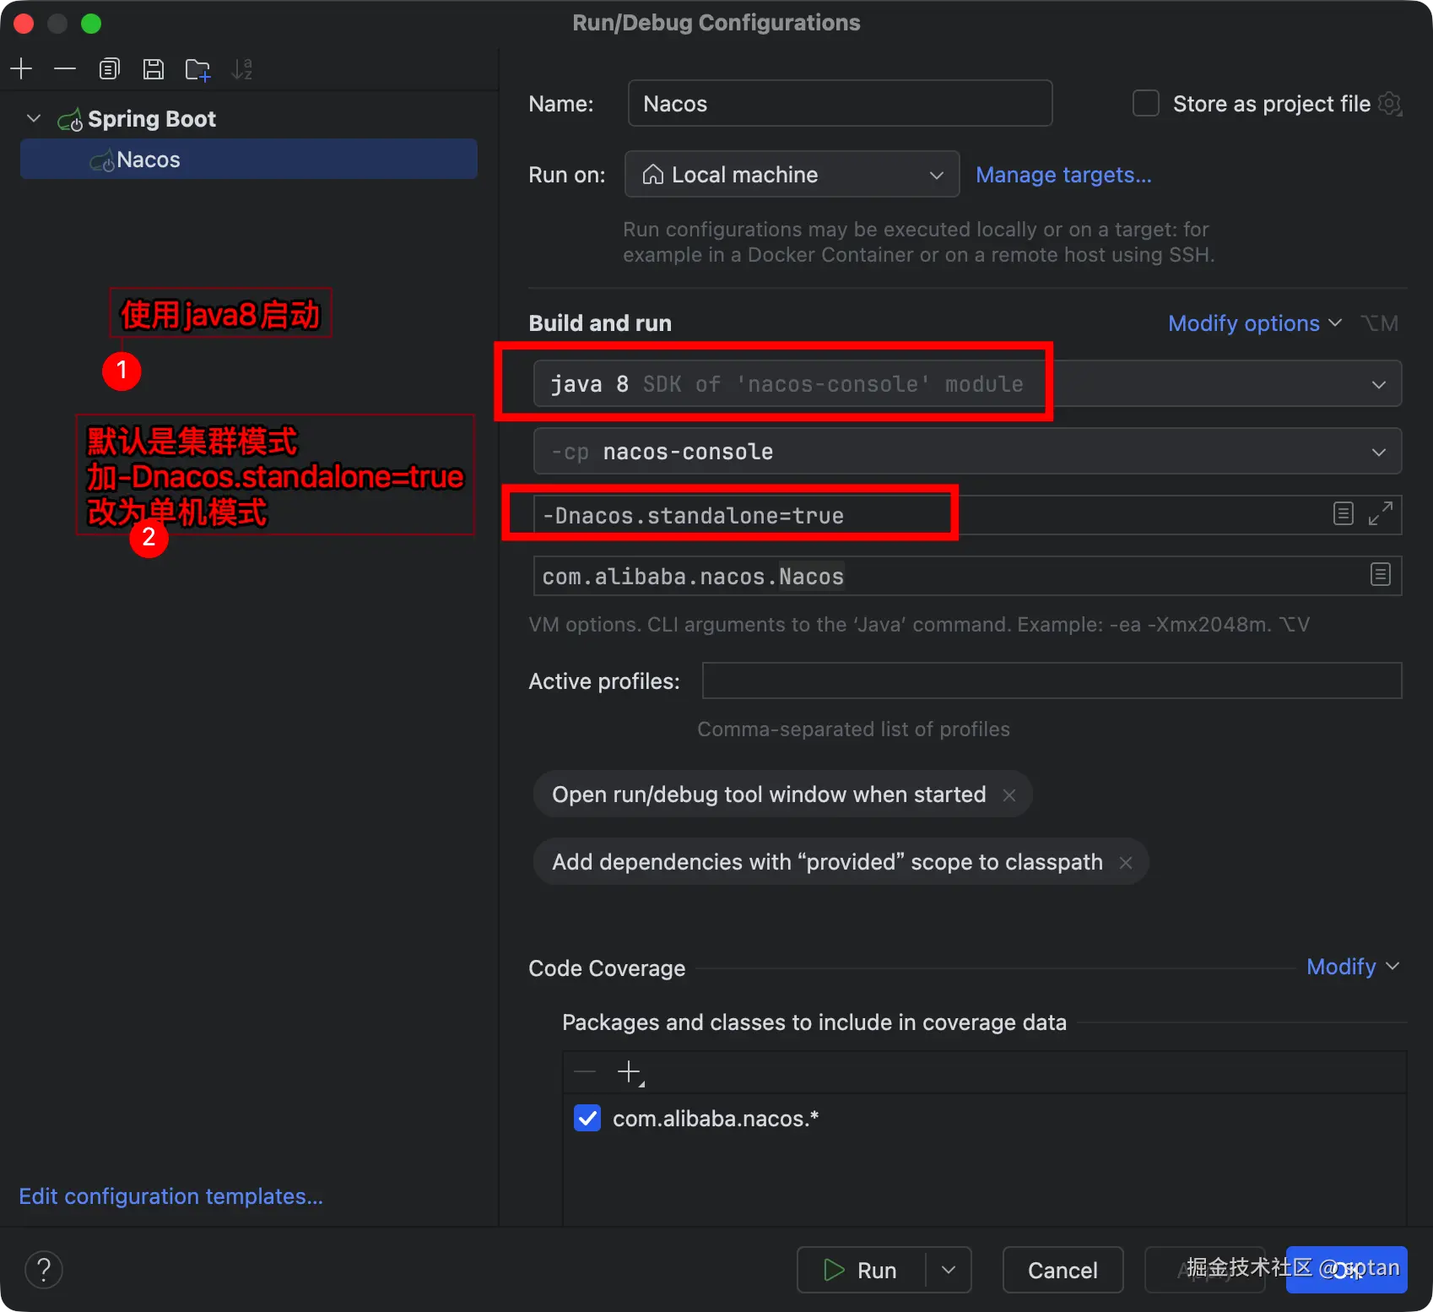
Task: Browse for the main class icon
Action: point(1381,575)
